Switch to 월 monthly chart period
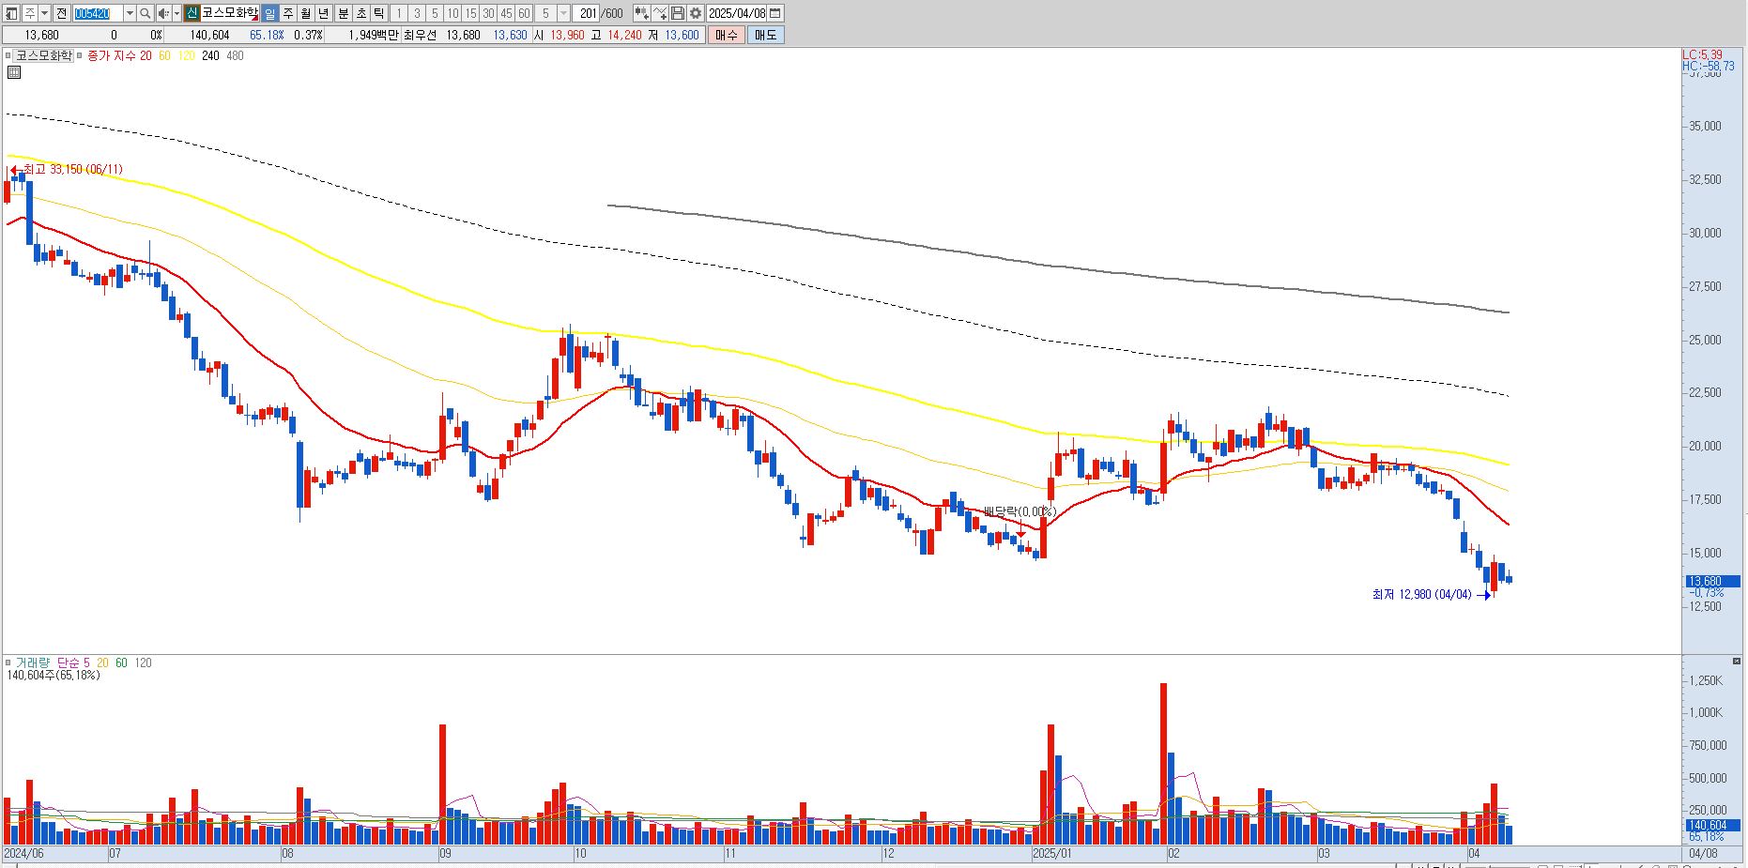The height and width of the screenshot is (868, 1748). [x=306, y=13]
